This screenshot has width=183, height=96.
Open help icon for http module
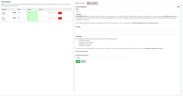pyautogui.click(x=15, y=18)
